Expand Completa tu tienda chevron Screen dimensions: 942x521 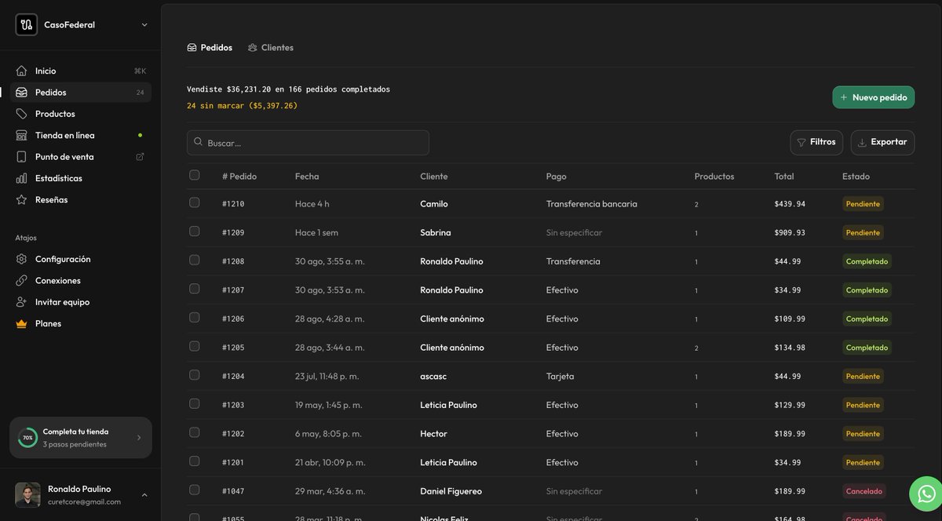point(139,438)
